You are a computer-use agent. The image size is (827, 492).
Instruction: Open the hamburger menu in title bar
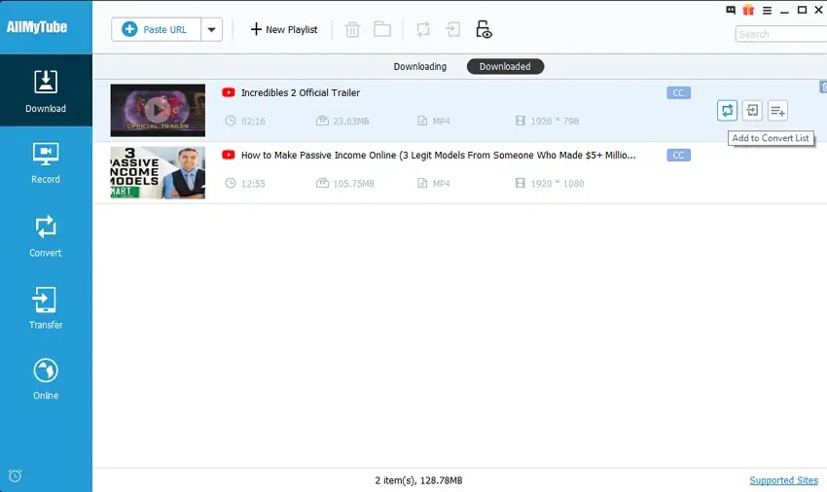coord(767,10)
